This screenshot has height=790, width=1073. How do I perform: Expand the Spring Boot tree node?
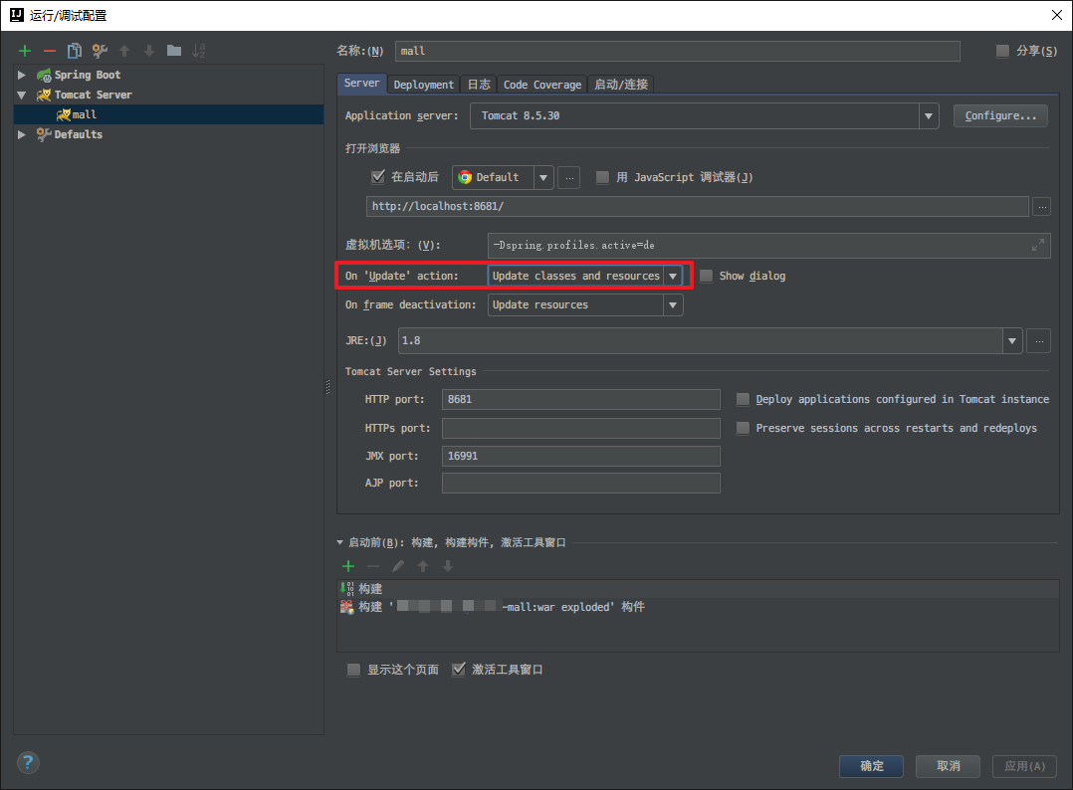[x=22, y=75]
